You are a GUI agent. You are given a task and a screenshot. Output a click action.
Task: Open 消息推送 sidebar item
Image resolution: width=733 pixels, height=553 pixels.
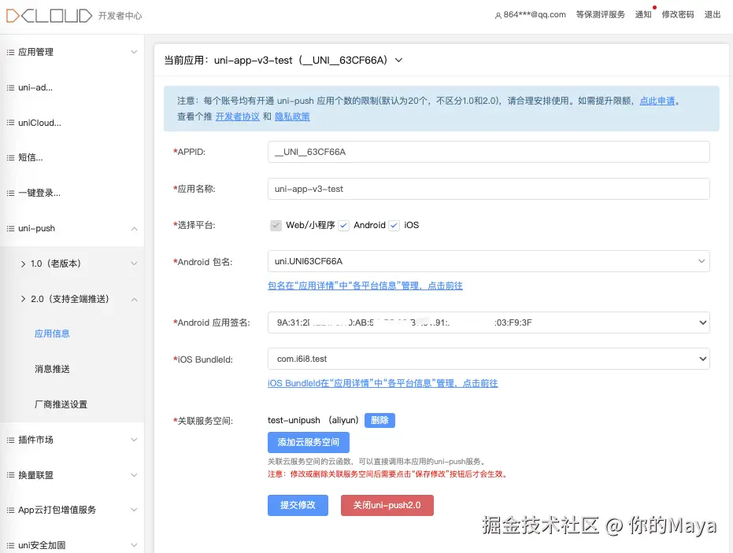coord(52,369)
